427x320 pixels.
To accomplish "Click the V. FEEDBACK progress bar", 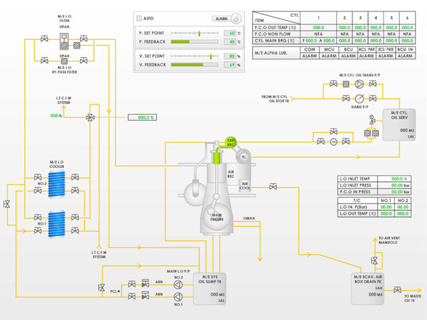I will 194,65.
